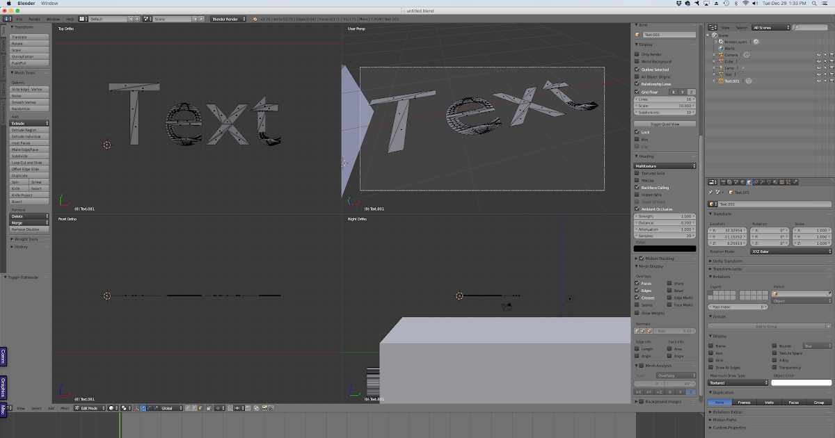Click the pin icon in properties breadcrumb
This screenshot has width=835, height=438.
710,192
